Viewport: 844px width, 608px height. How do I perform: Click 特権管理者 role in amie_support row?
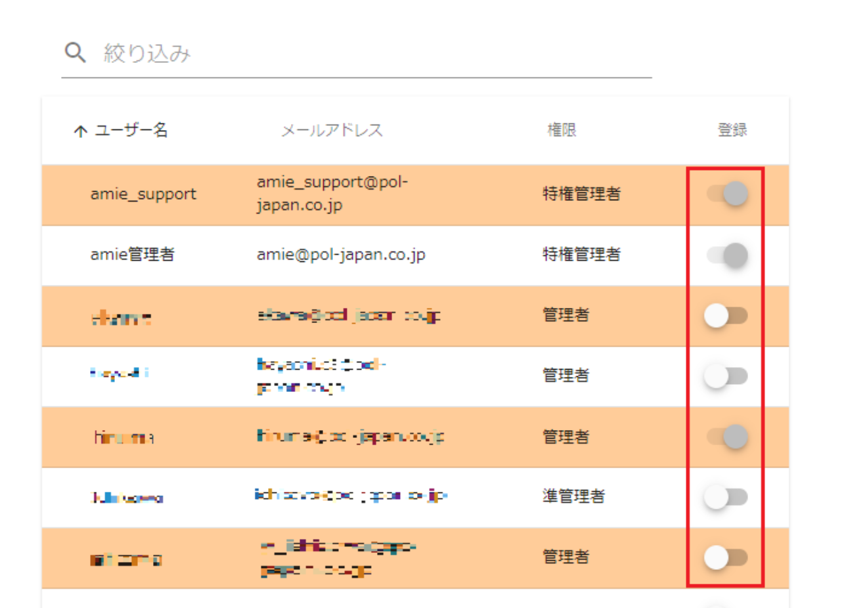pyautogui.click(x=581, y=194)
